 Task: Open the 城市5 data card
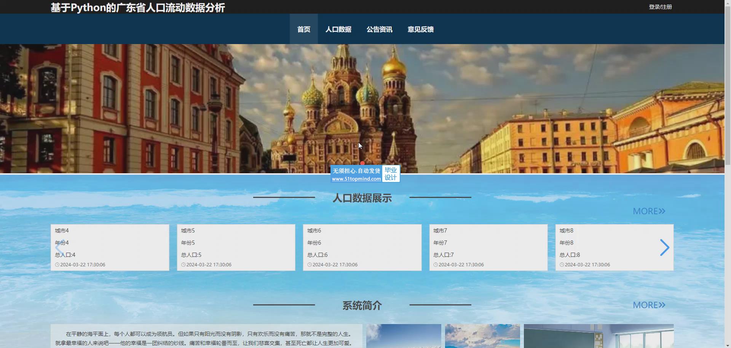236,247
